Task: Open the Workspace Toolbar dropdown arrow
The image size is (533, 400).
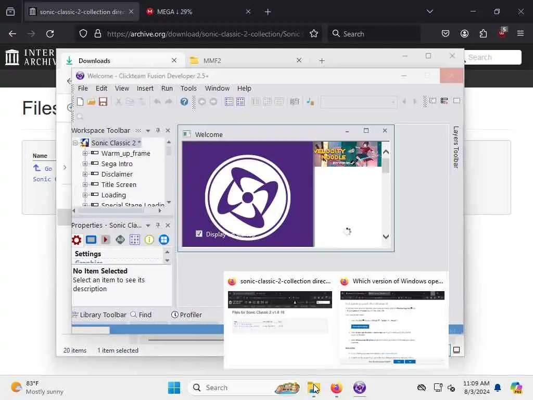Action: coord(148,131)
